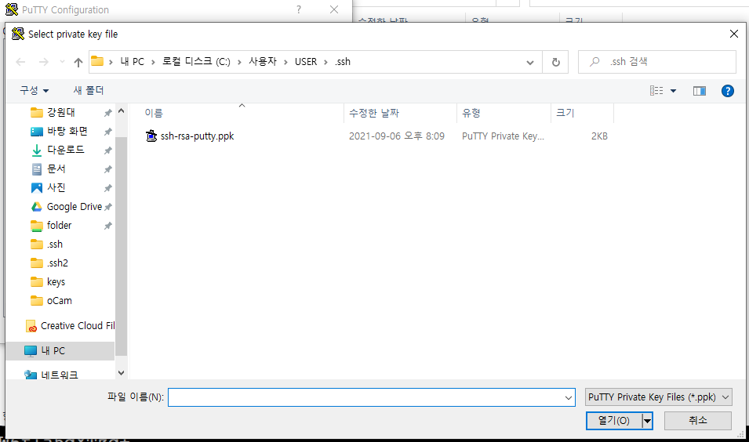749x442 pixels.
Task: Click the 문서 document icon
Action: (x=37, y=169)
